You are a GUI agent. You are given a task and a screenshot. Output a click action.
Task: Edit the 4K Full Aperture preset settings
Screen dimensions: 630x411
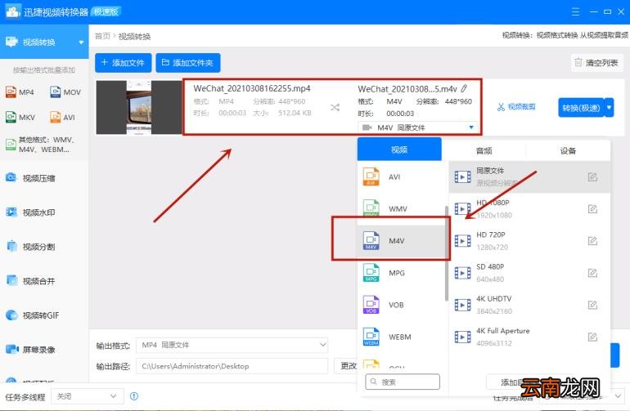[x=592, y=337]
